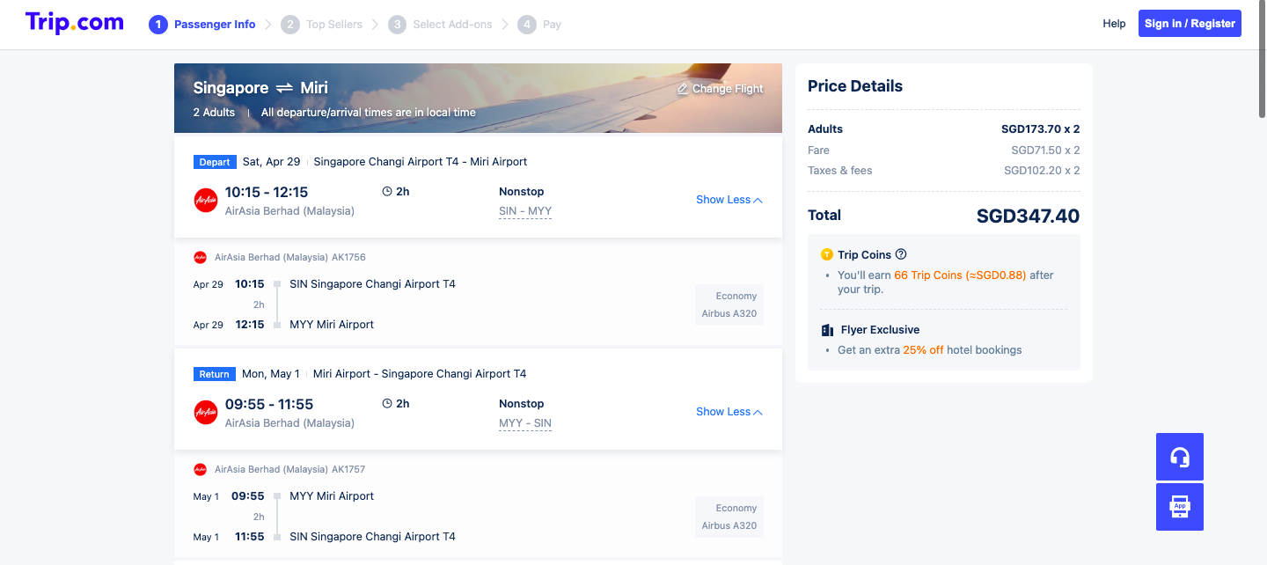Click the SIN - MYY route underlined label

point(525,211)
